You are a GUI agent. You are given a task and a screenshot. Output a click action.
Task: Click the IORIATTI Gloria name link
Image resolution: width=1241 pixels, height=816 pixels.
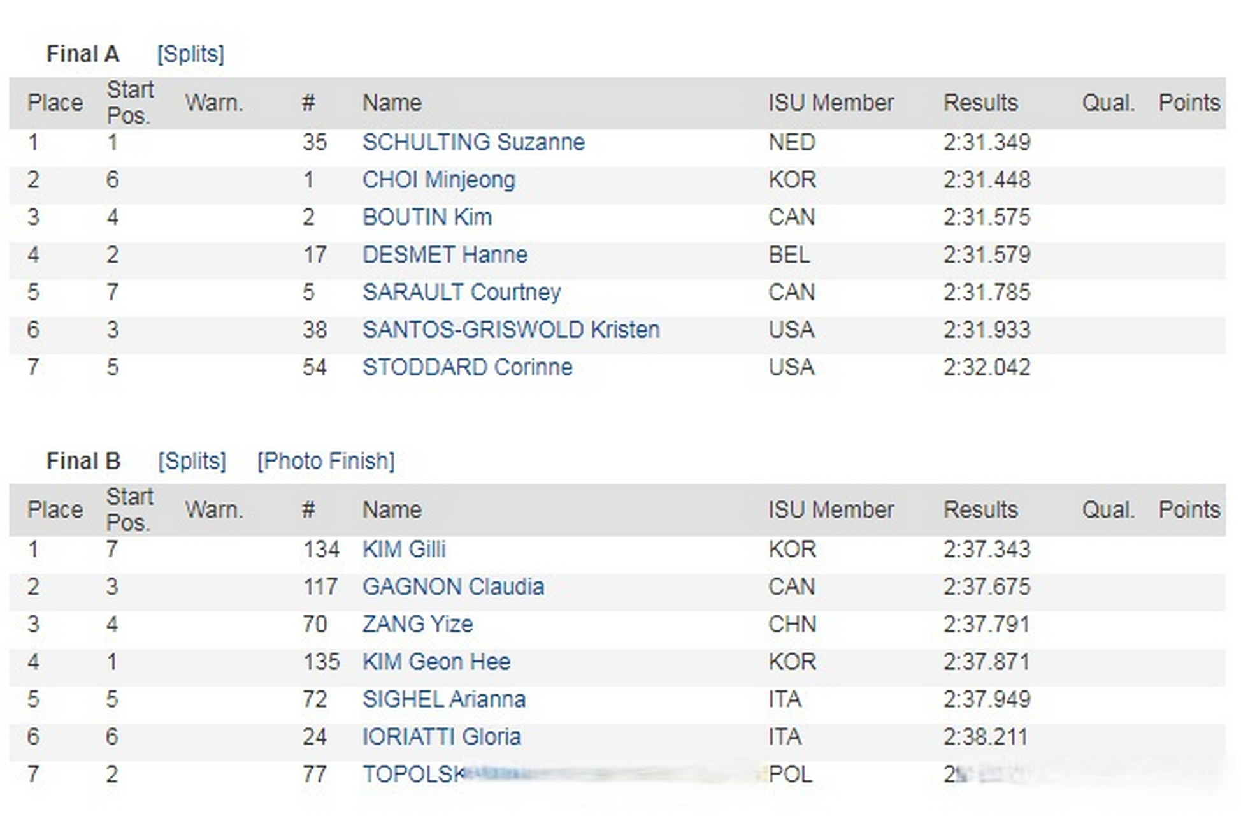(x=441, y=737)
